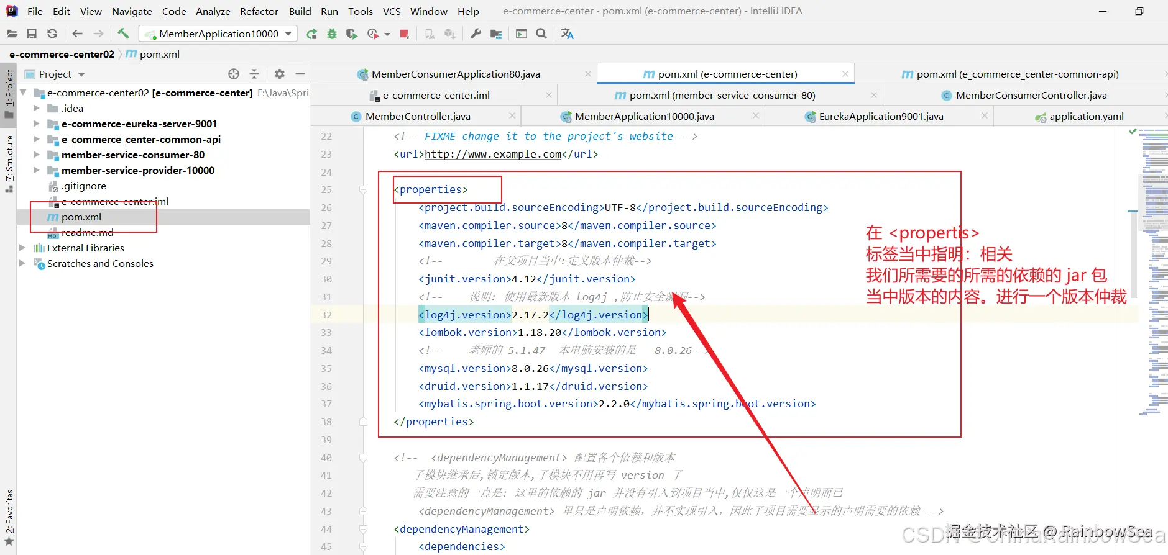Select pom.xml in the project tree

coord(81,217)
